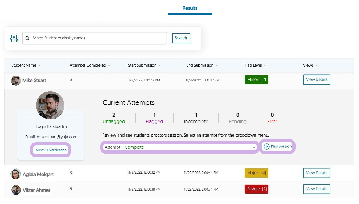Sort by Student Name column arrow
The height and width of the screenshot is (204, 359).
coord(39,66)
